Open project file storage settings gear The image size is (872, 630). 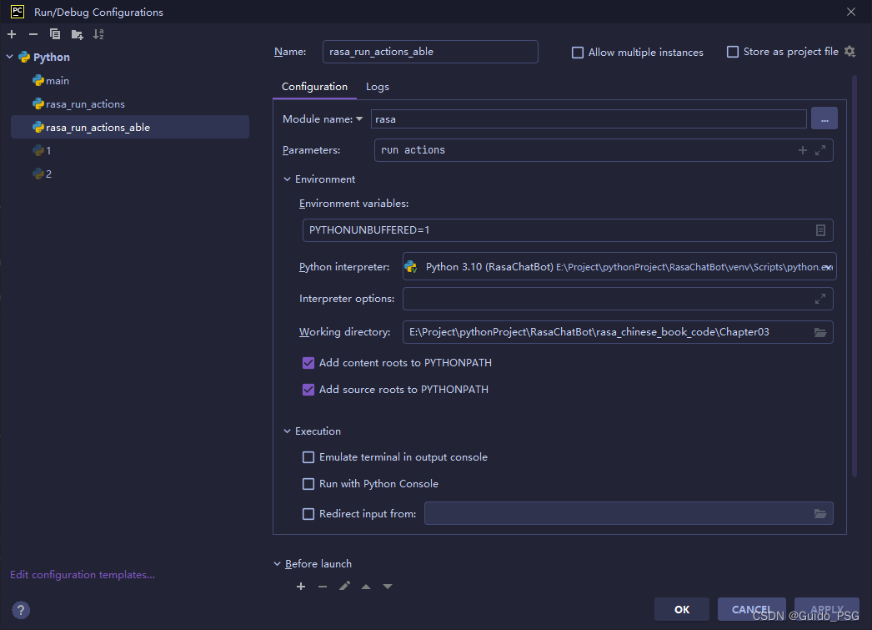pyautogui.click(x=849, y=51)
